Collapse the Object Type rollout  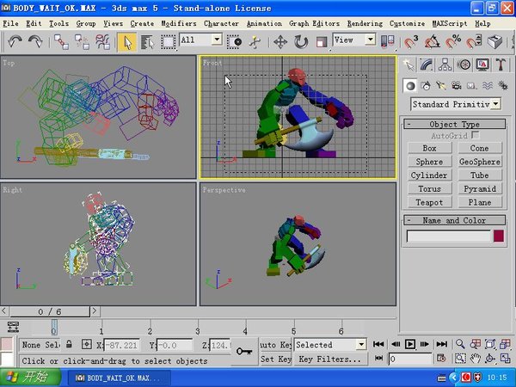click(455, 125)
